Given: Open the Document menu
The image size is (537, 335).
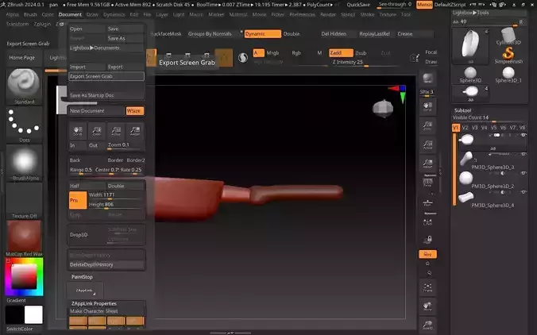Looking at the screenshot, I should [70, 14].
